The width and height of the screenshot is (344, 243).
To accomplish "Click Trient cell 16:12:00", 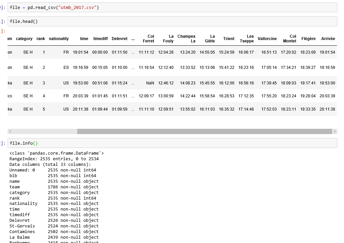I will 227,83.
